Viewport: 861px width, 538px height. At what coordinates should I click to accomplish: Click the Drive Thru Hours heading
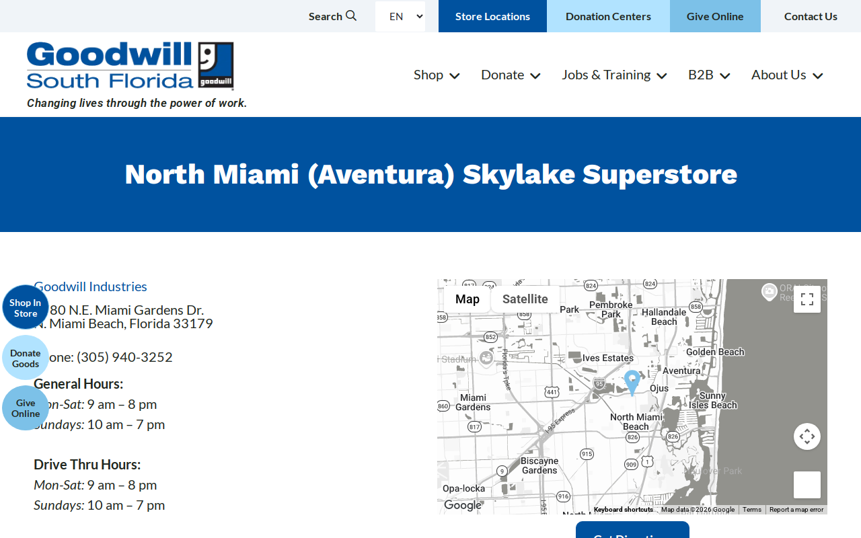(x=87, y=465)
